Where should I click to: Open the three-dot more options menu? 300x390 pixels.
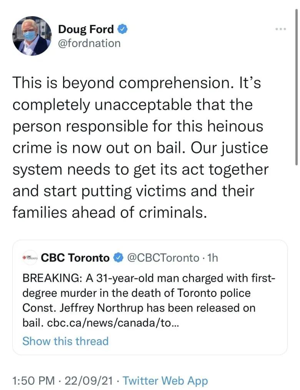(281, 29)
